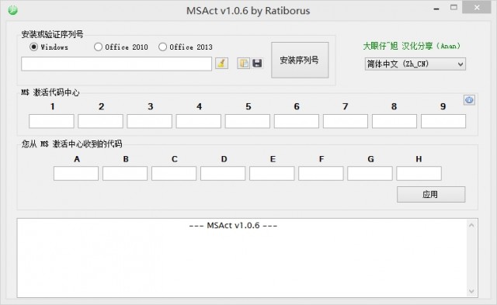Click the green 大眼仔~旭 汉化分享 text
The height and width of the screenshot is (305, 497).
click(x=412, y=46)
